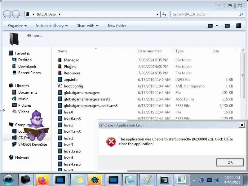Click the back navigation button
The image size is (248, 186).
pos(7,14)
